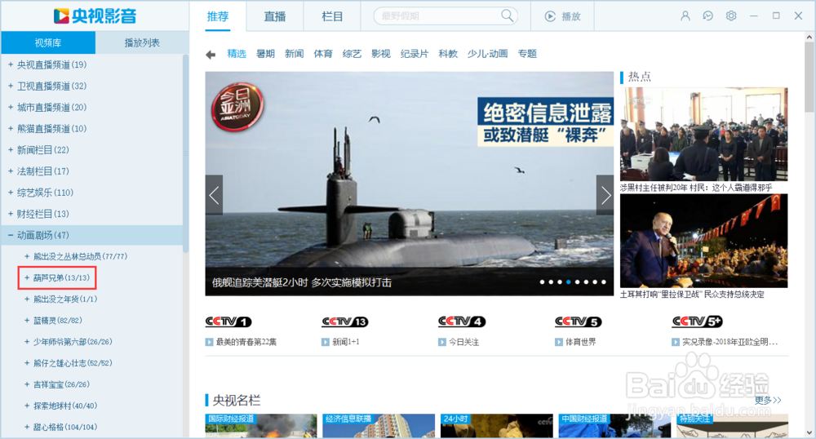This screenshot has height=439, width=816.
Task: Expand 吉祥宝宝(26/26) item
Action: click(27, 384)
